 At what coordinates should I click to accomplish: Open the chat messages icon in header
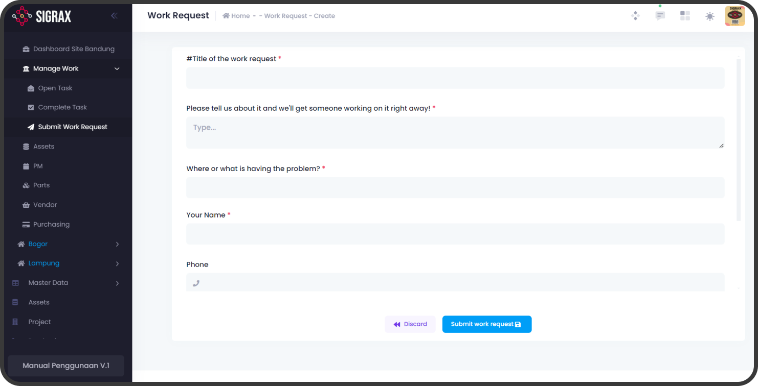pos(660,16)
